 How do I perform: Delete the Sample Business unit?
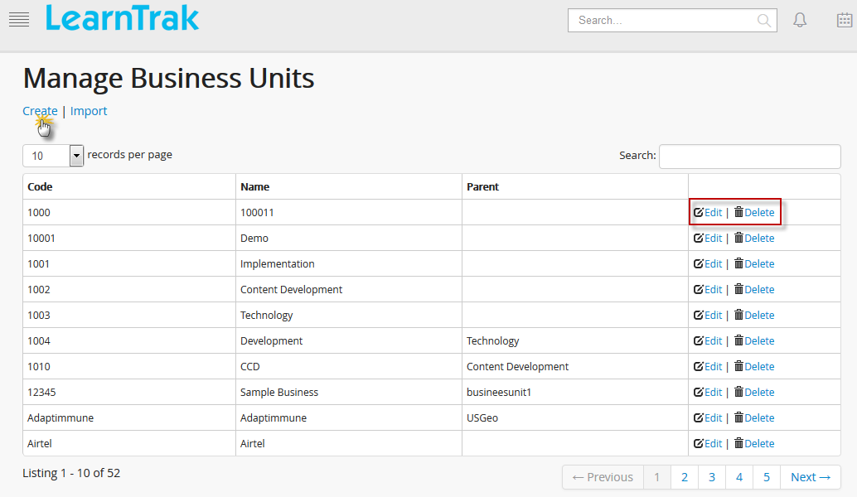click(x=758, y=393)
